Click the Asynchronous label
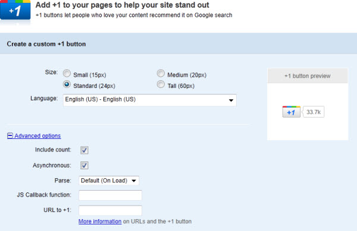Viewport: 357px width, 231px height. [52, 165]
